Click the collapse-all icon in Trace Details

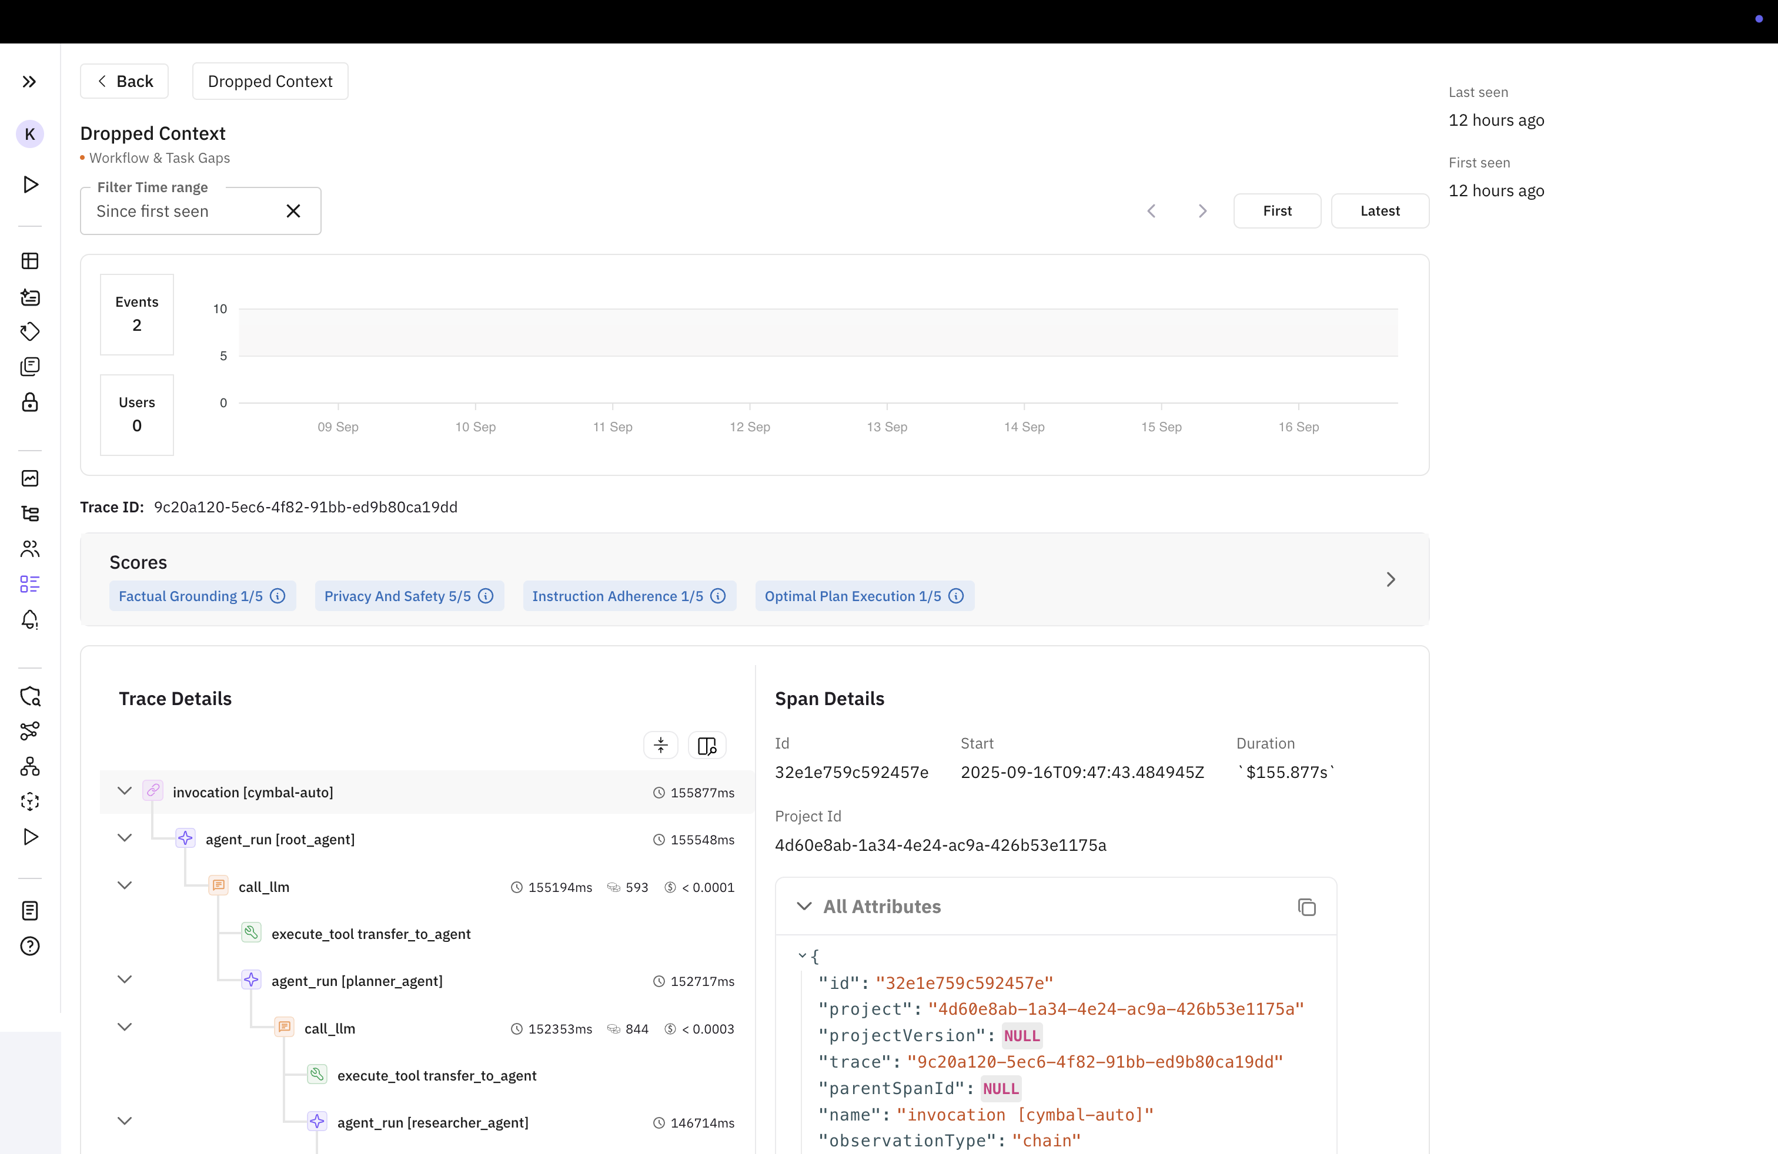click(660, 745)
